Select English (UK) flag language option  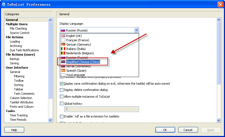tap(100, 36)
